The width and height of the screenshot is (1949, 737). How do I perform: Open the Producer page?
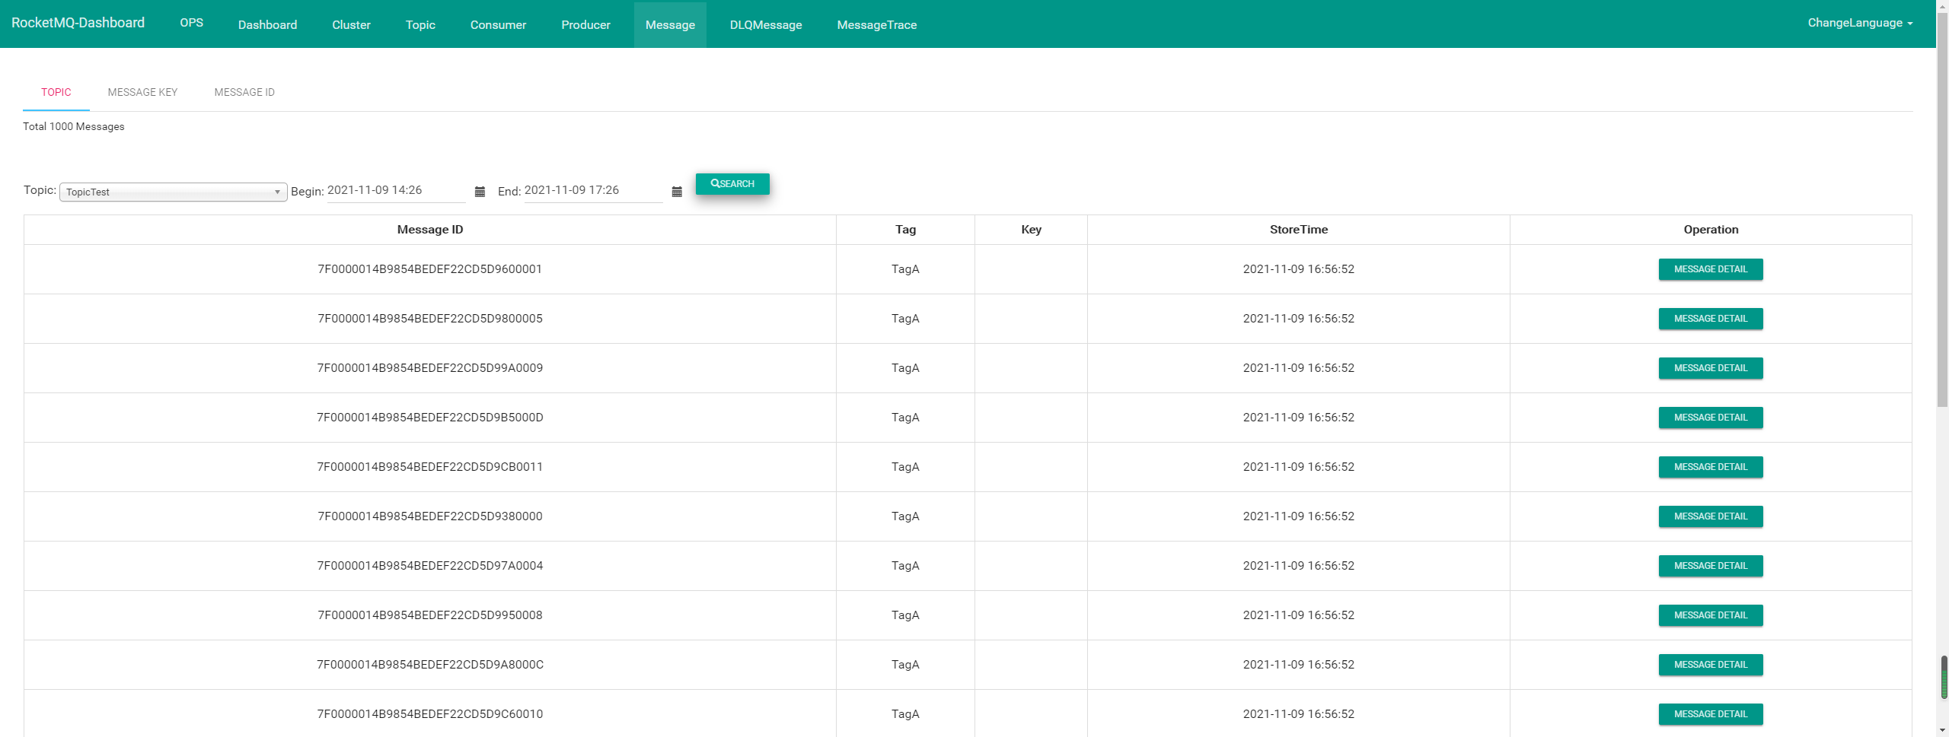(x=585, y=24)
